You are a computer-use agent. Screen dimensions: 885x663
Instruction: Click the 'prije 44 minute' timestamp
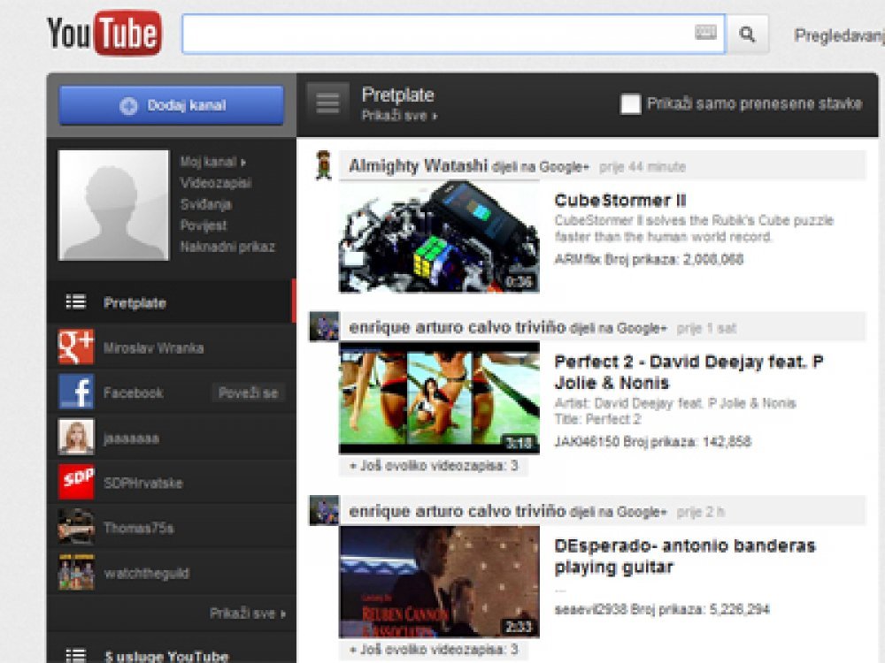[643, 167]
